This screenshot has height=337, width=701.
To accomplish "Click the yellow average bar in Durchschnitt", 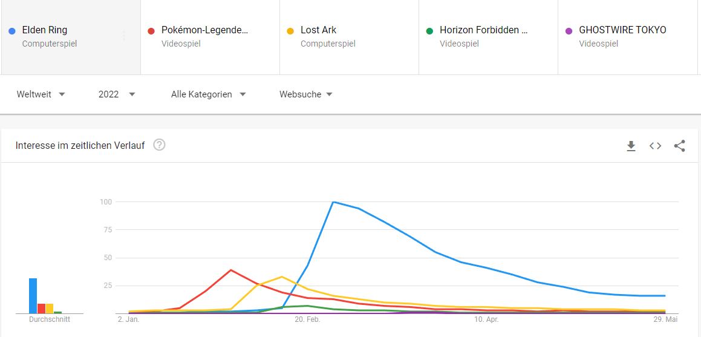I will tap(50, 309).
